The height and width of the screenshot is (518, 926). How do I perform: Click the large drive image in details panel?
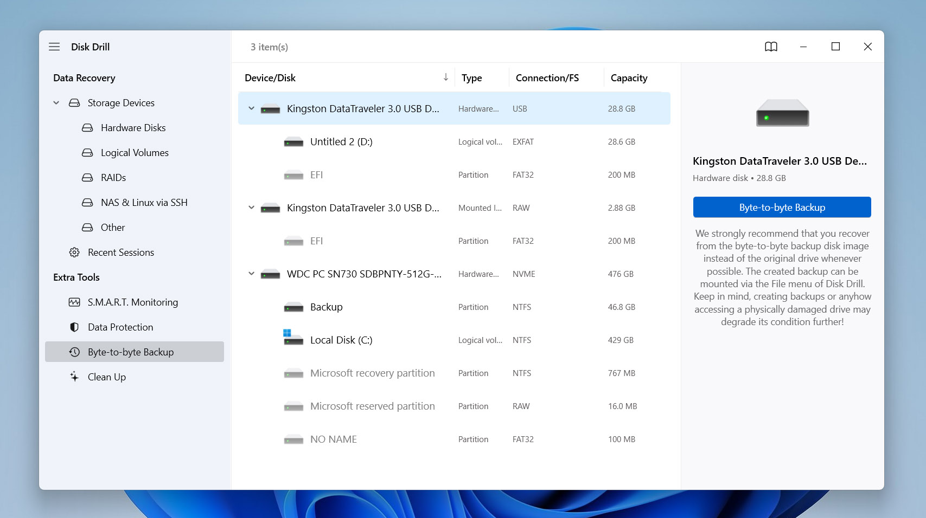tap(782, 113)
